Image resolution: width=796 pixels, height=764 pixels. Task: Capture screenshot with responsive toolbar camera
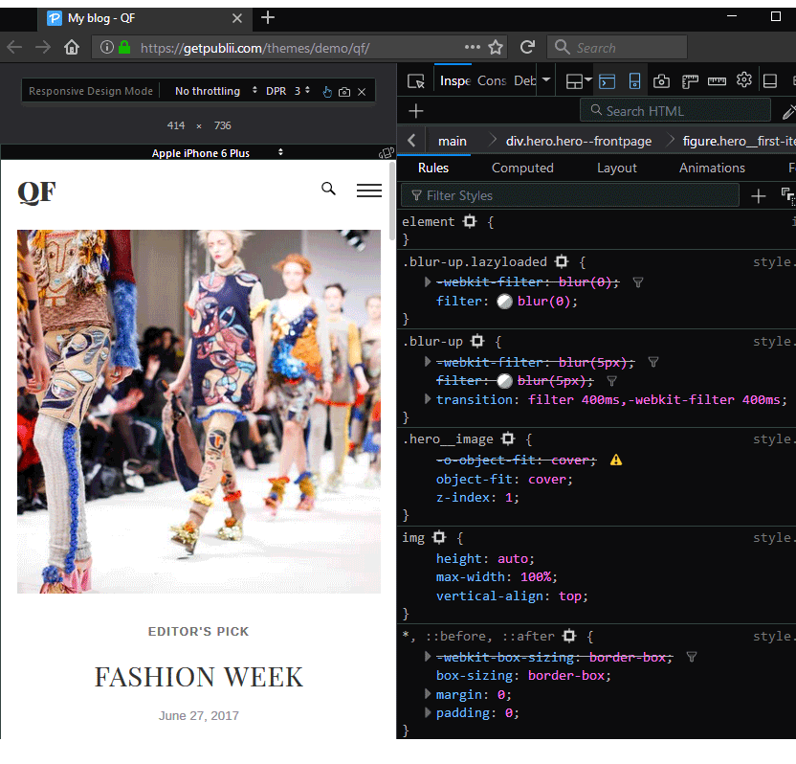(x=344, y=92)
